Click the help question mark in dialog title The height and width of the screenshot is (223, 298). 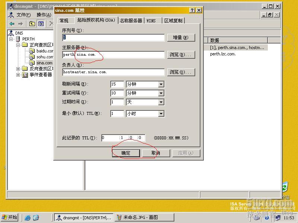pyautogui.click(x=192, y=10)
